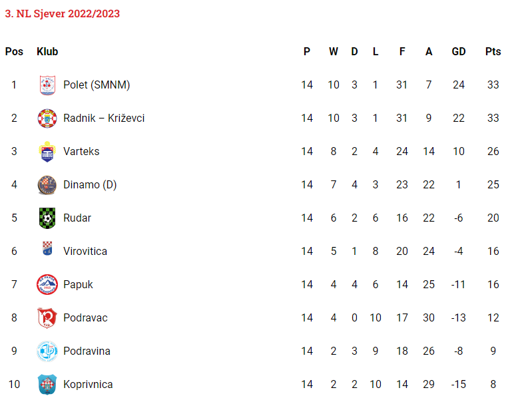524x410 pixels.
Task: Open the Radnik – Križevci club name
Action: click(104, 118)
